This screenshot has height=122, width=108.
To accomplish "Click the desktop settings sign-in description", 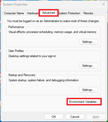I will pyautogui.click(x=32, y=56).
